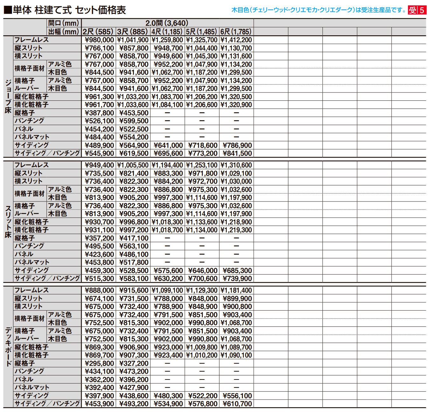Click the red 受5 badge
Screen dimensions: 430x417
point(417,10)
